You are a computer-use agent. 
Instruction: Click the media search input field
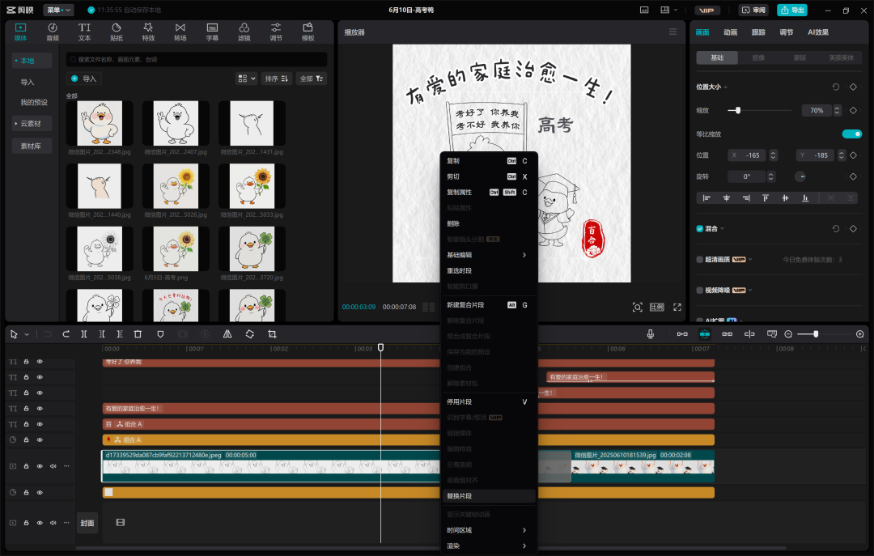click(196, 60)
